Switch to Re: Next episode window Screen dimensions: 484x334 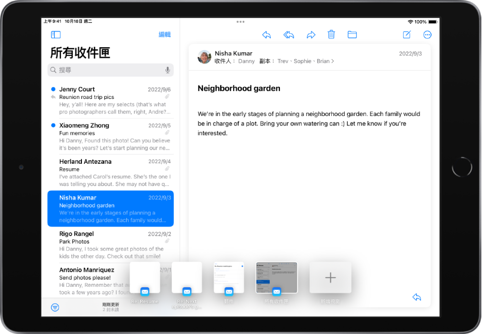click(187, 278)
